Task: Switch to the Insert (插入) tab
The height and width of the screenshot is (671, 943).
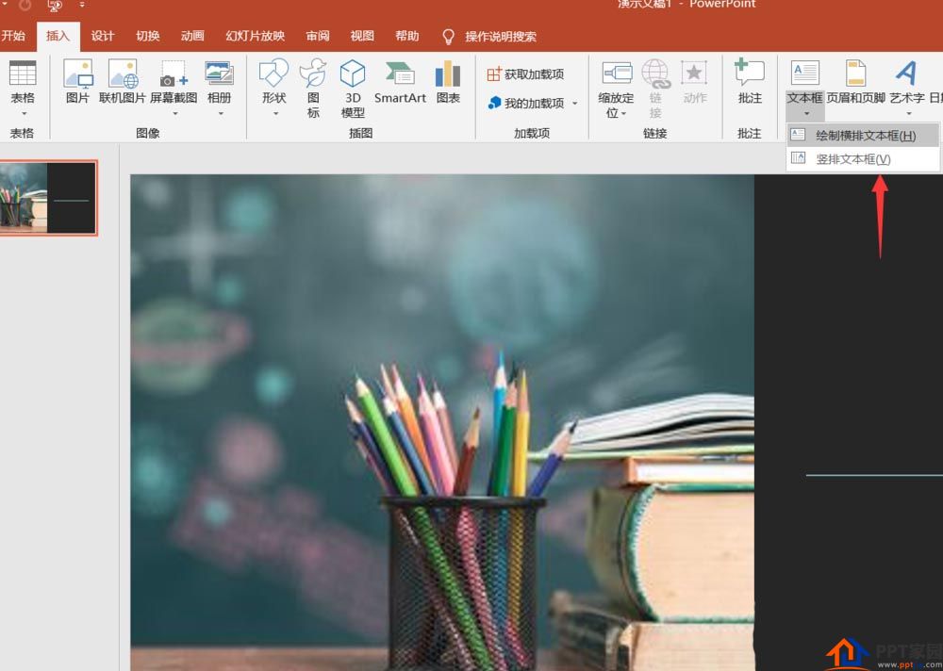Action: [x=58, y=36]
